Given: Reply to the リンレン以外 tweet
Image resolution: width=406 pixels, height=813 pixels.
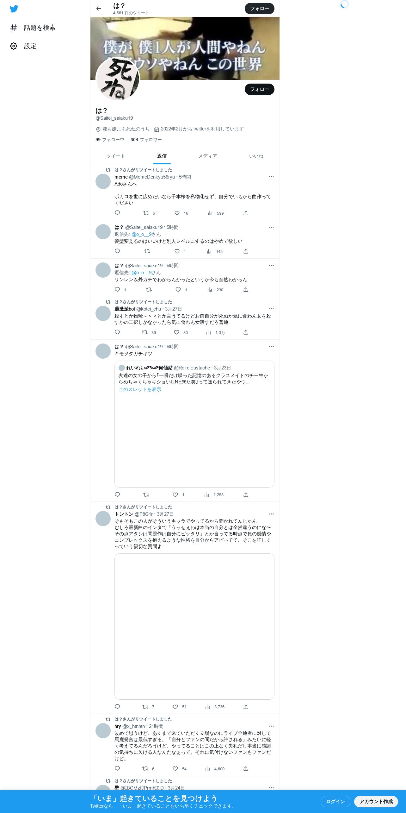Looking at the screenshot, I should [117, 289].
